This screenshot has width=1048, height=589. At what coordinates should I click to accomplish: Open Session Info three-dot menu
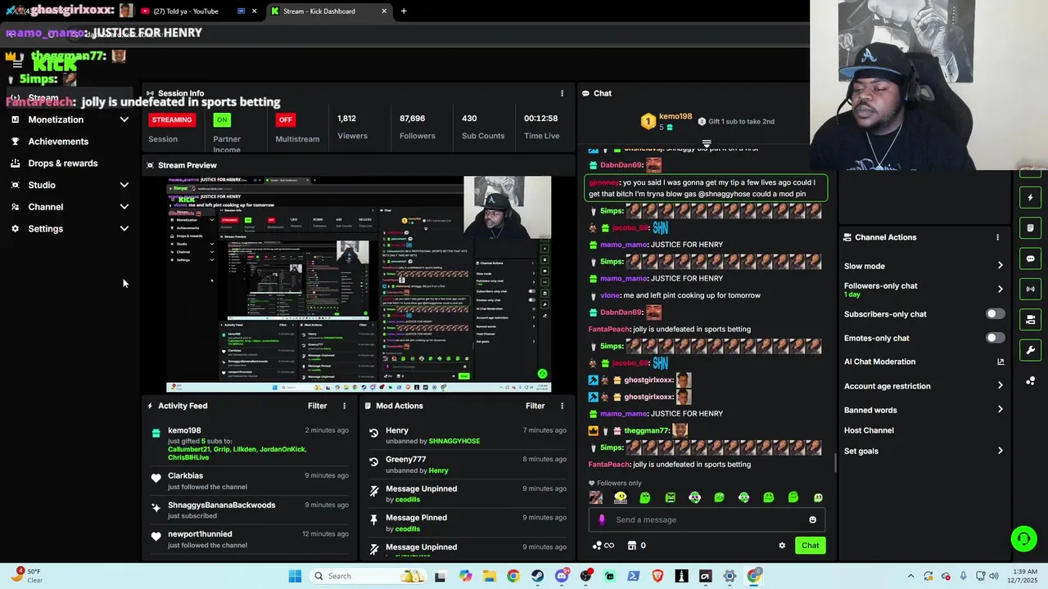pyautogui.click(x=562, y=93)
